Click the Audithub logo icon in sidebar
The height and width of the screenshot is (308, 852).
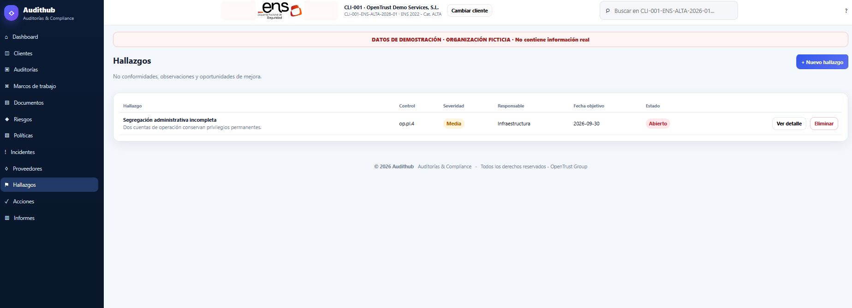coord(12,13)
